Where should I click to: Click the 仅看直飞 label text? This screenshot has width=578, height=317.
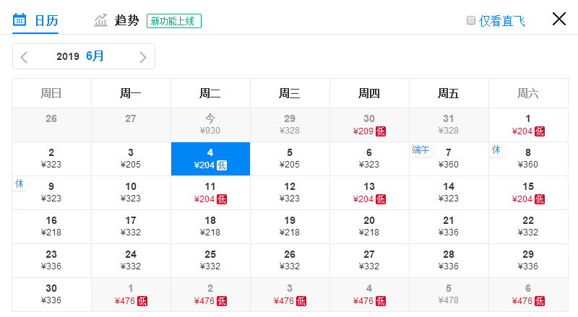pos(501,21)
